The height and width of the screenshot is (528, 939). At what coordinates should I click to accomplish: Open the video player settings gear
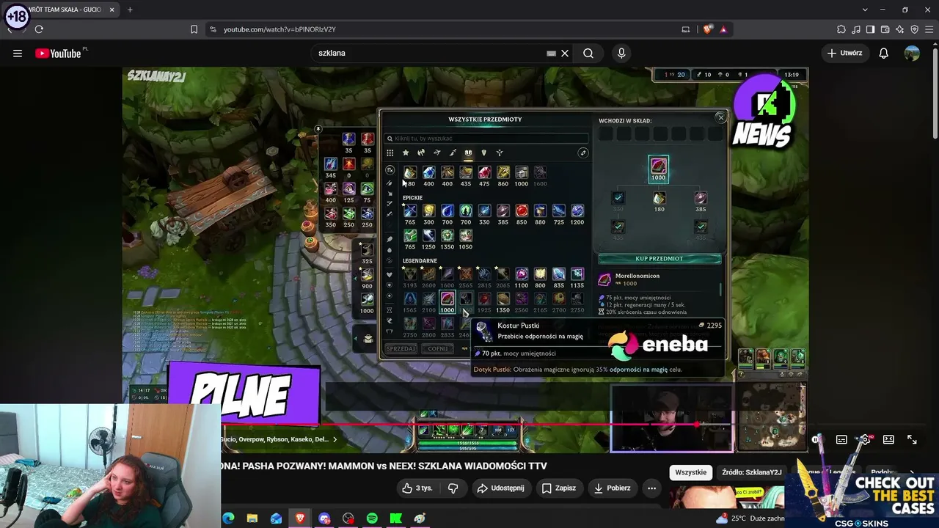coord(865,439)
